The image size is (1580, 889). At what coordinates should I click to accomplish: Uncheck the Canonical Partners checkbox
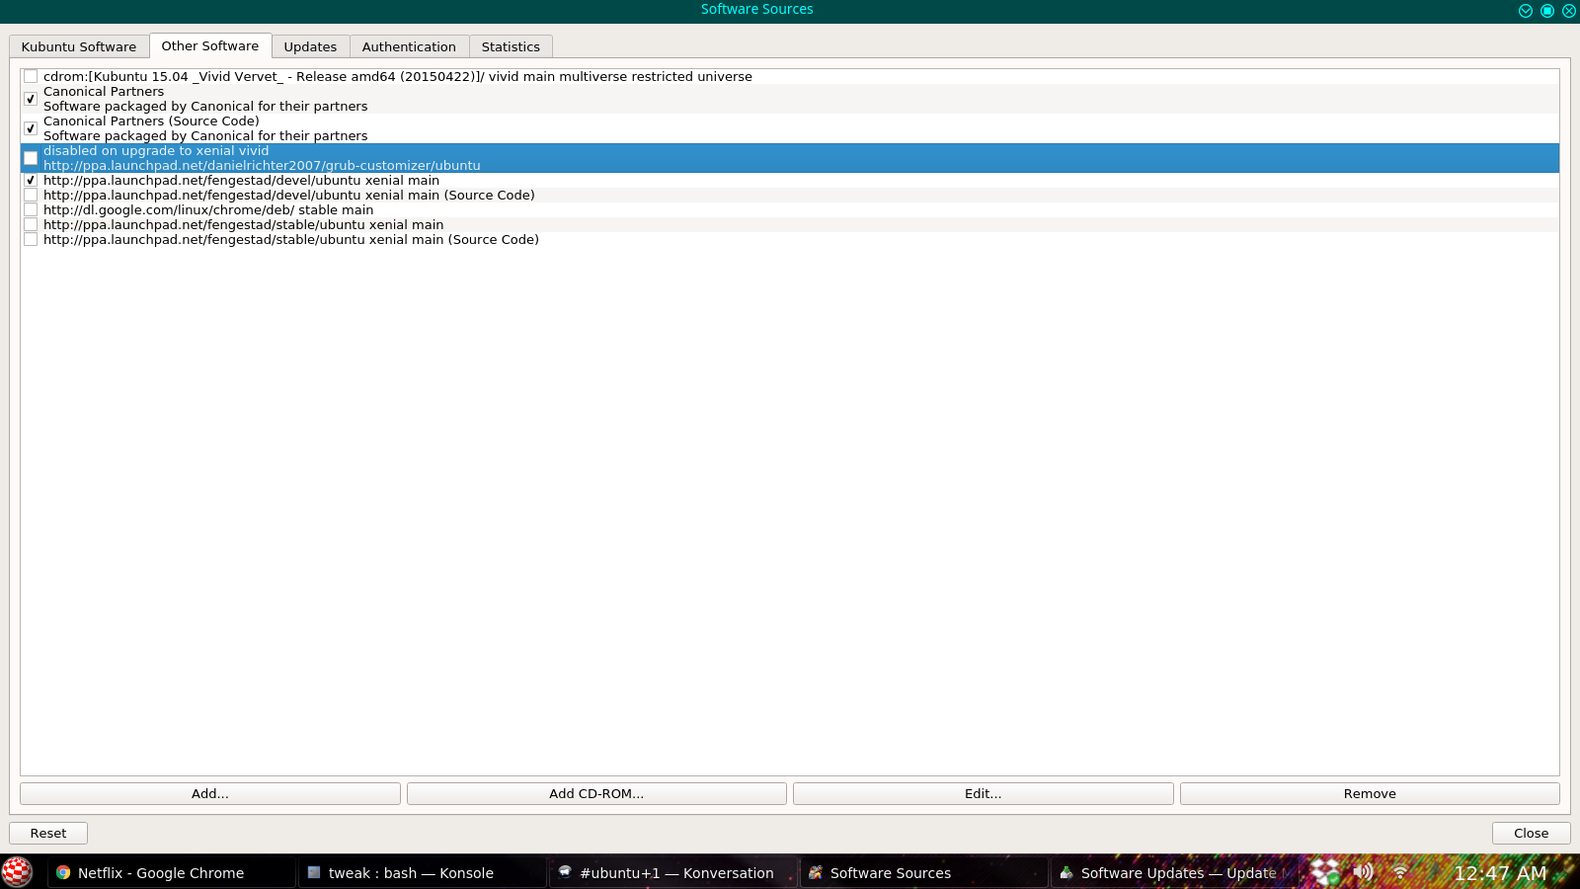click(31, 99)
